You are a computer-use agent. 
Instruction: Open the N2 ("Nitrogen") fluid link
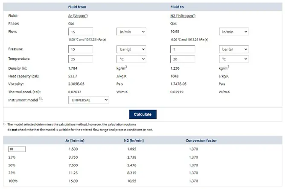(x=183, y=16)
